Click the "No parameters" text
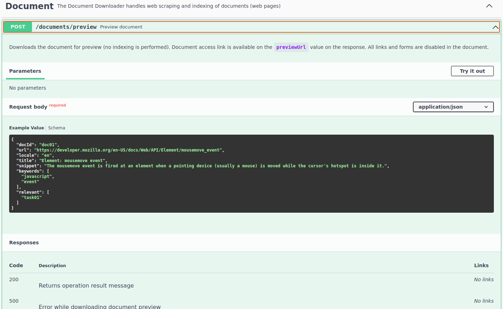The width and height of the screenshot is (503, 309). coord(27,88)
